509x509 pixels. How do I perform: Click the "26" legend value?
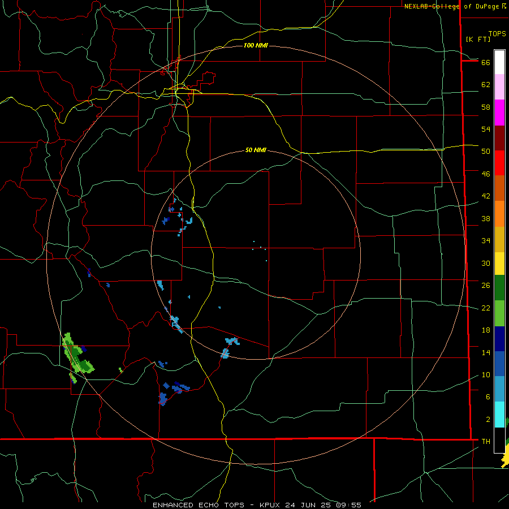coord(486,286)
